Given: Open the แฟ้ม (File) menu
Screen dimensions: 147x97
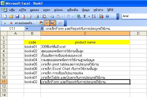Looking at the screenshot, I should (x=12, y=10).
